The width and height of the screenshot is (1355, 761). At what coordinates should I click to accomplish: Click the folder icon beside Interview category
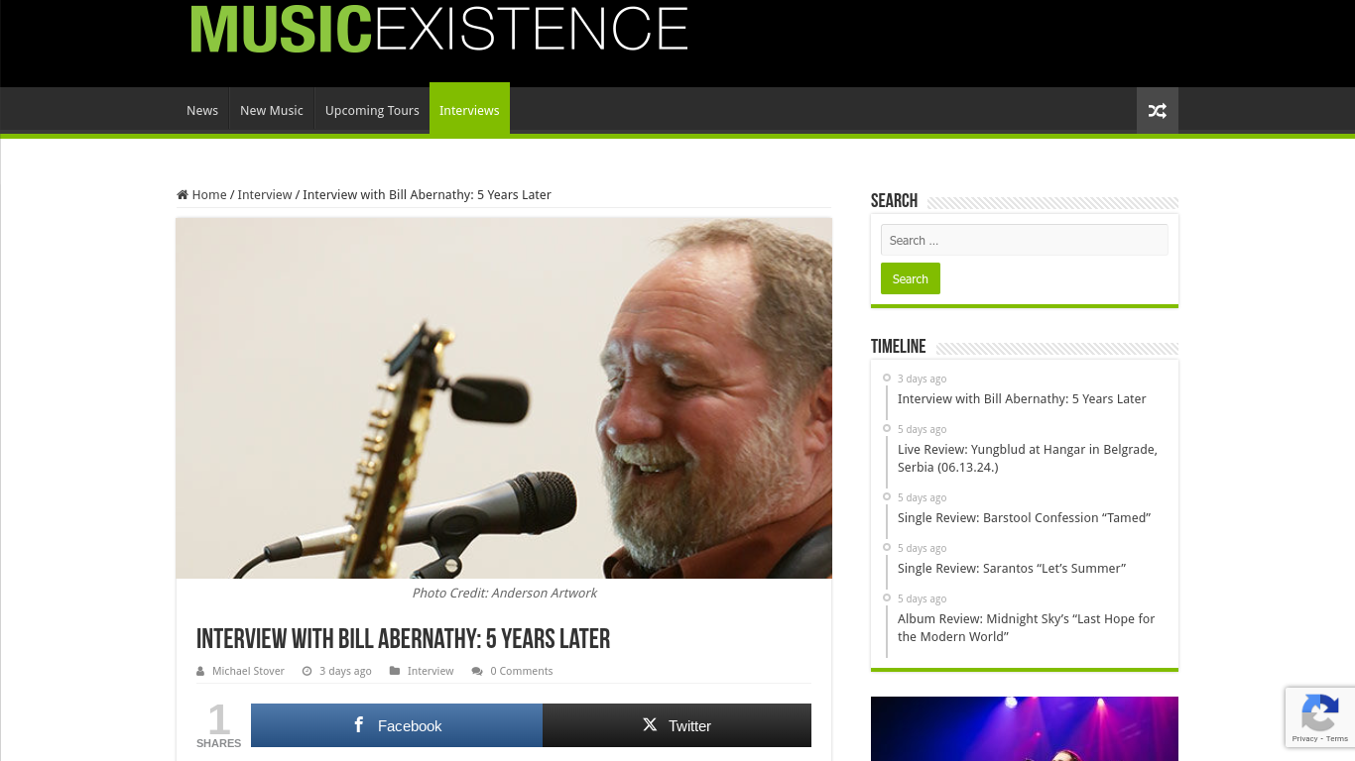point(395,671)
